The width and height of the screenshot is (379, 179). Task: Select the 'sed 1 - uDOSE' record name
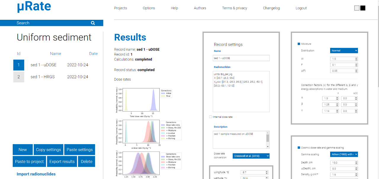click(x=43, y=65)
